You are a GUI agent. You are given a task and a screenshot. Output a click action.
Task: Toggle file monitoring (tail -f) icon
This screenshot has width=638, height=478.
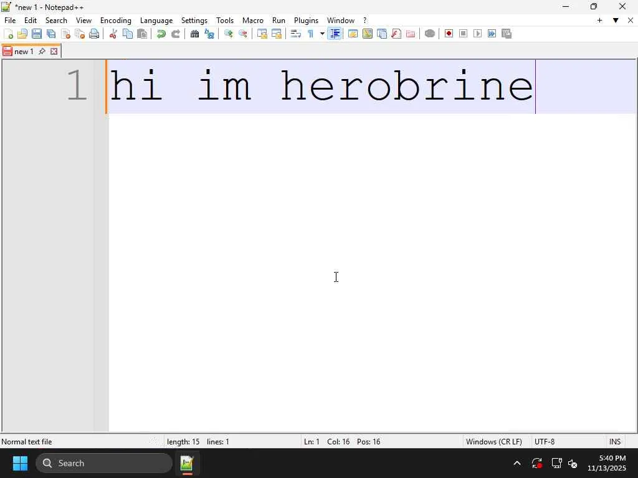pyautogui.click(x=430, y=34)
